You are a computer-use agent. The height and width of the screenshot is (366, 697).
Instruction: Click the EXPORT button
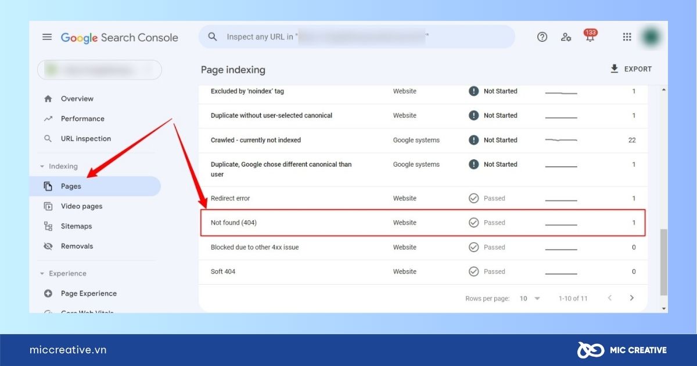[x=631, y=69]
